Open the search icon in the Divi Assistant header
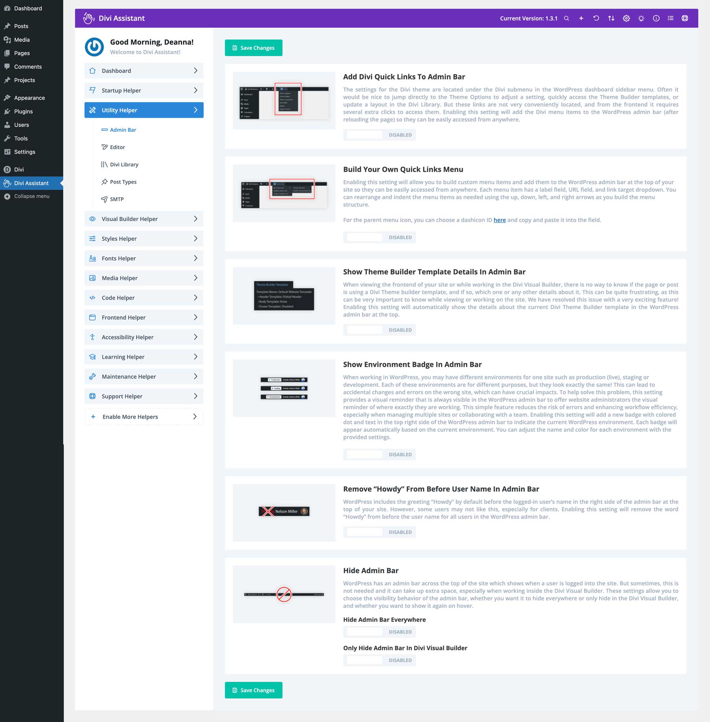 (x=566, y=18)
